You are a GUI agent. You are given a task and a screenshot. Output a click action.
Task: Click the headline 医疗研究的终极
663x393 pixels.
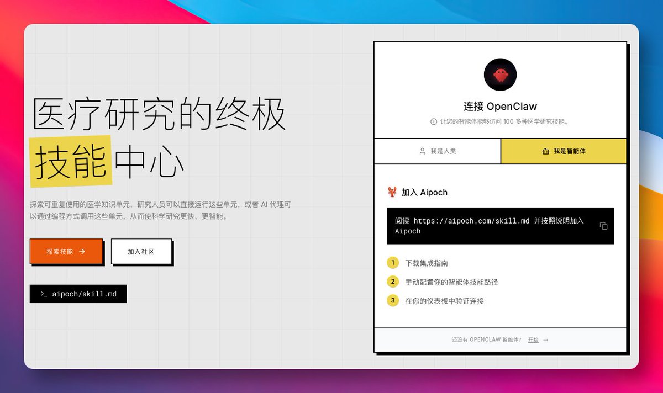(159, 114)
